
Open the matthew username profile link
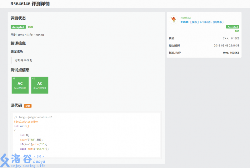[x=186, y=18]
